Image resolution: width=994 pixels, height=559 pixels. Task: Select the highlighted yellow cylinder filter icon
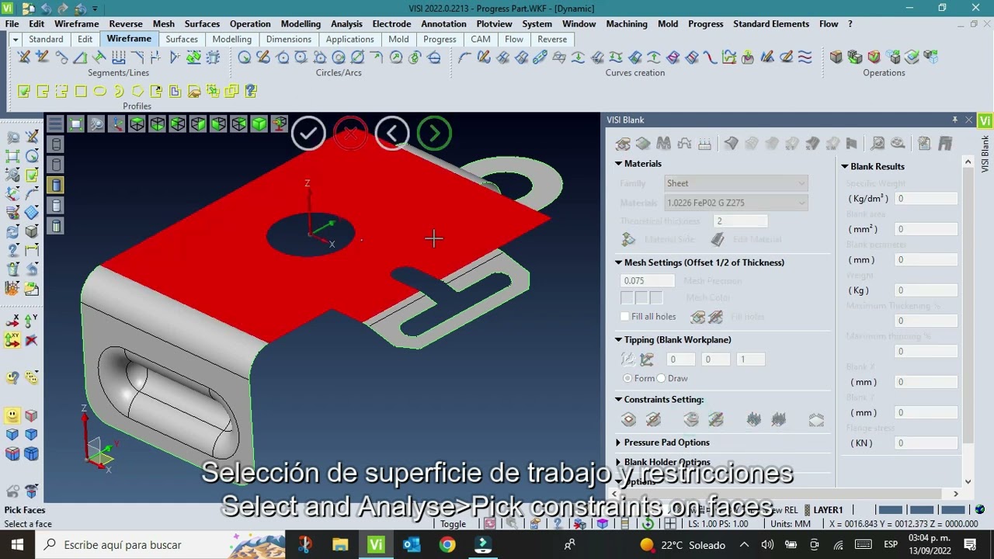pos(56,185)
